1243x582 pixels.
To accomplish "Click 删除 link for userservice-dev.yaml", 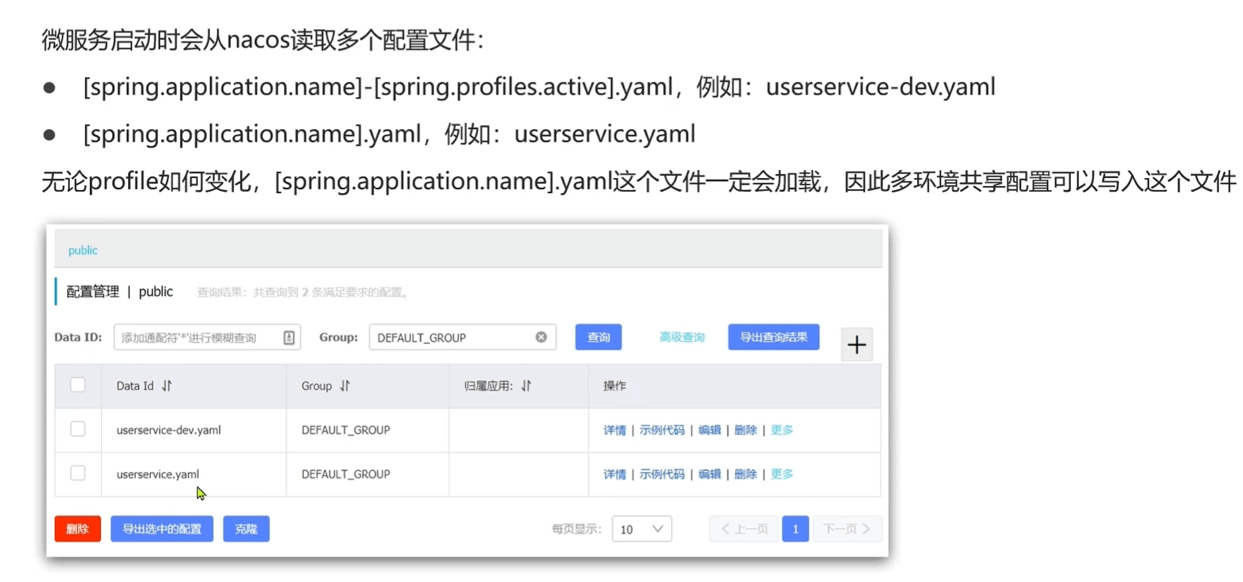I will (x=746, y=430).
